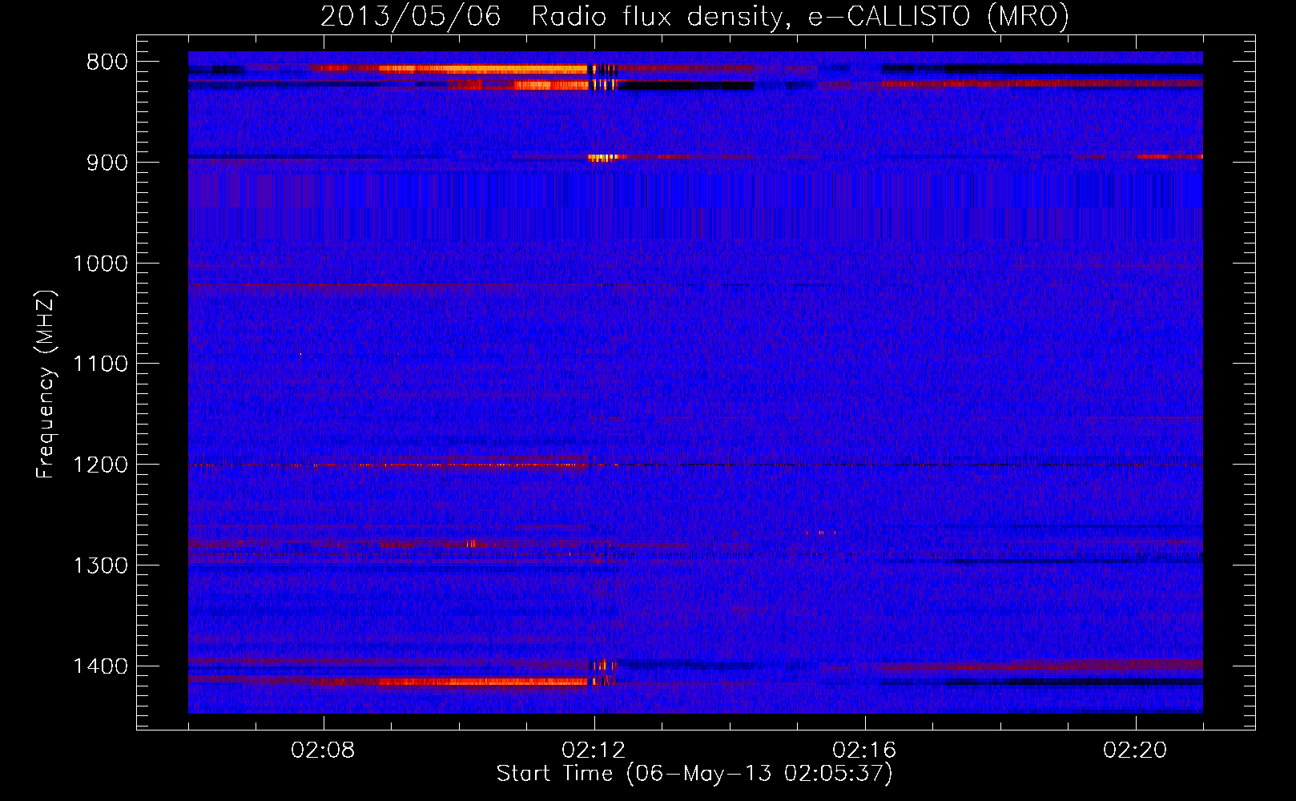Click the 1400 frequency tick label
Viewport: 1296px width, 801px height.
(x=100, y=666)
